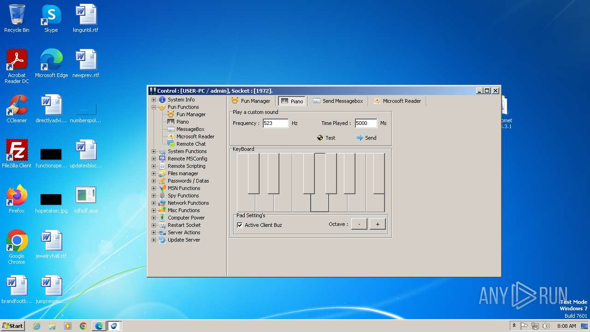The height and width of the screenshot is (332, 590).
Task: Click the Fun Functions smiley icon
Action: coord(162,107)
